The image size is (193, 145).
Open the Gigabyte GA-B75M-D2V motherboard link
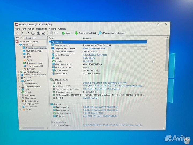[113, 86]
